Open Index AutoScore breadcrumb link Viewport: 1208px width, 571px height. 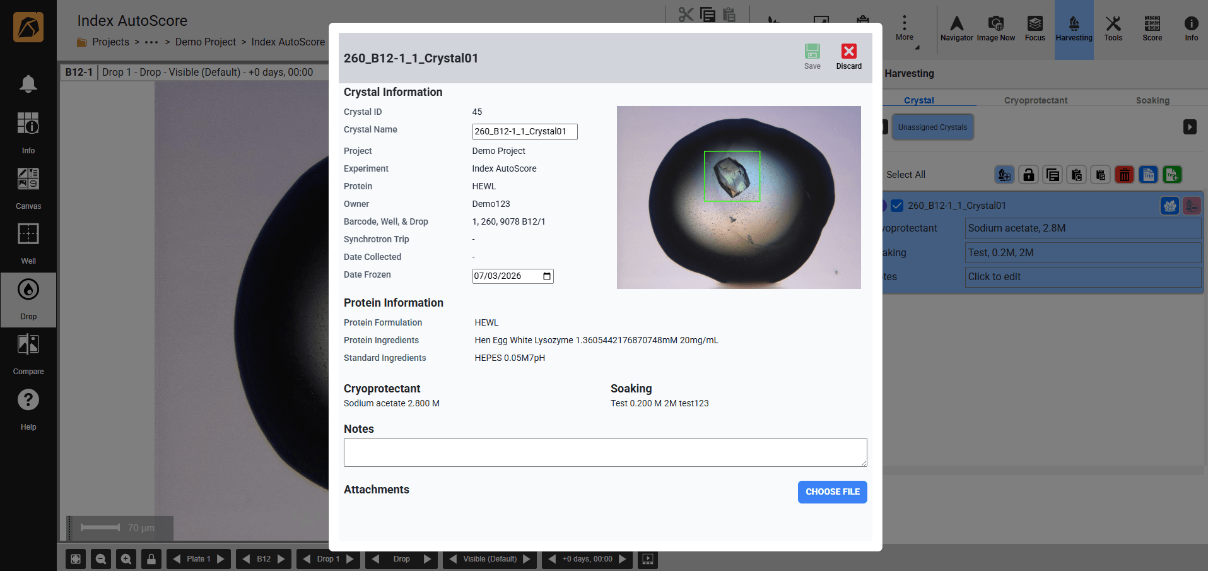288,42
